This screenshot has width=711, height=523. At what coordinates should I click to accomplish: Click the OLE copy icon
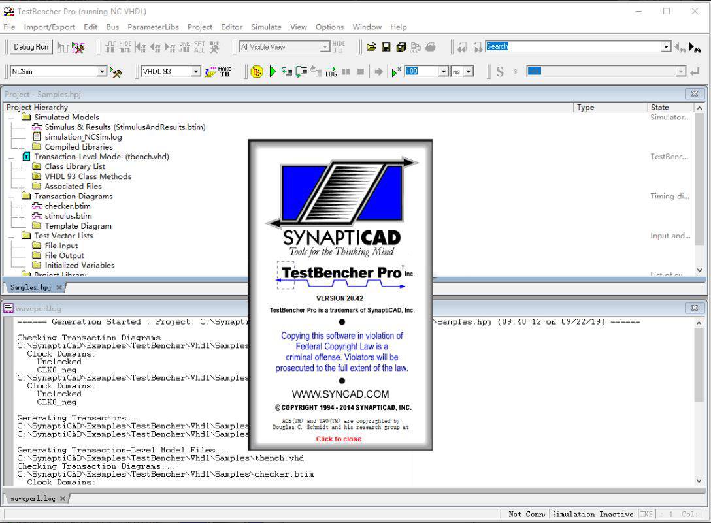[416, 46]
